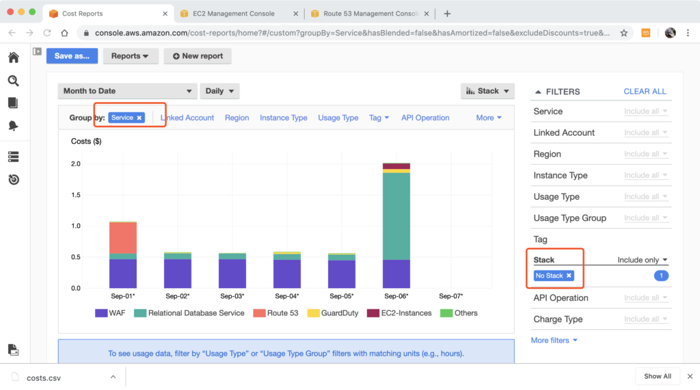Click the orange browser extension icon
Image resolution: width=700 pixels, height=390 pixels.
(x=645, y=33)
